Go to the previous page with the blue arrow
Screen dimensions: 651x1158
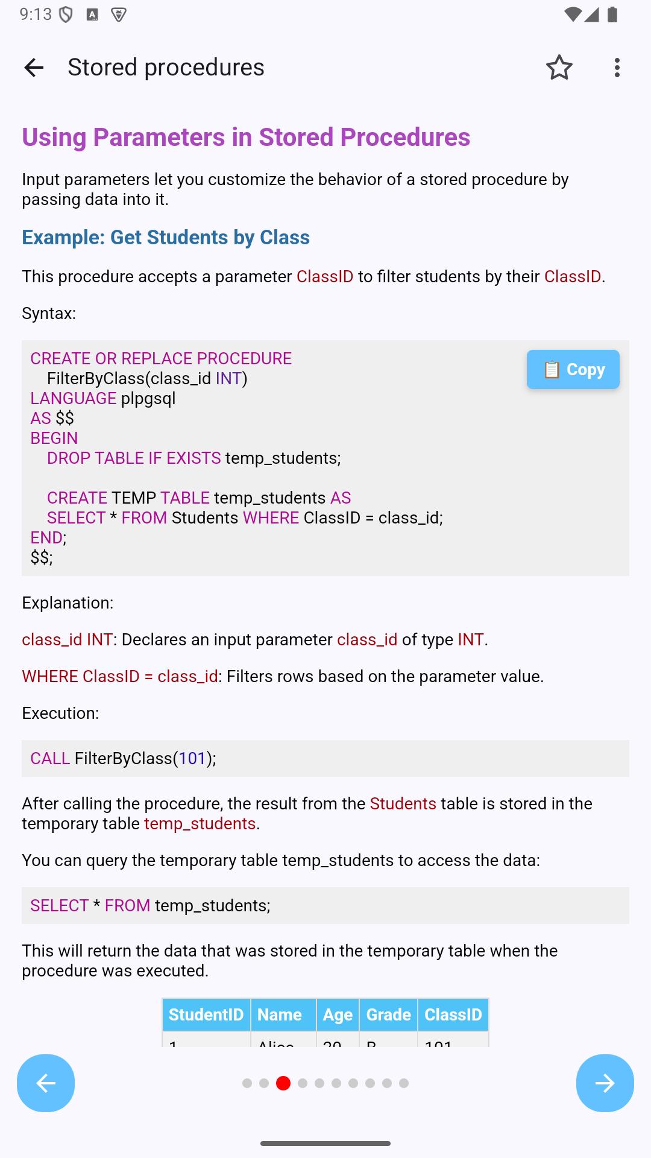(x=46, y=1083)
